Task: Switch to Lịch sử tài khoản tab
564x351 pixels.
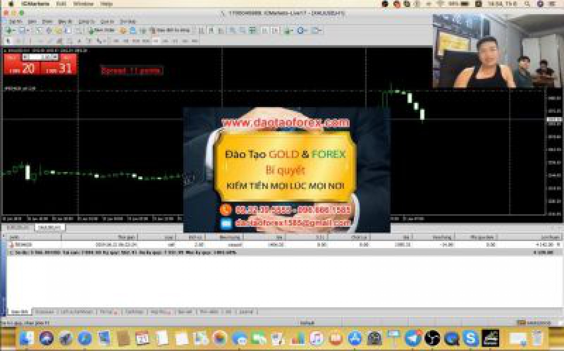Action: click(76, 312)
